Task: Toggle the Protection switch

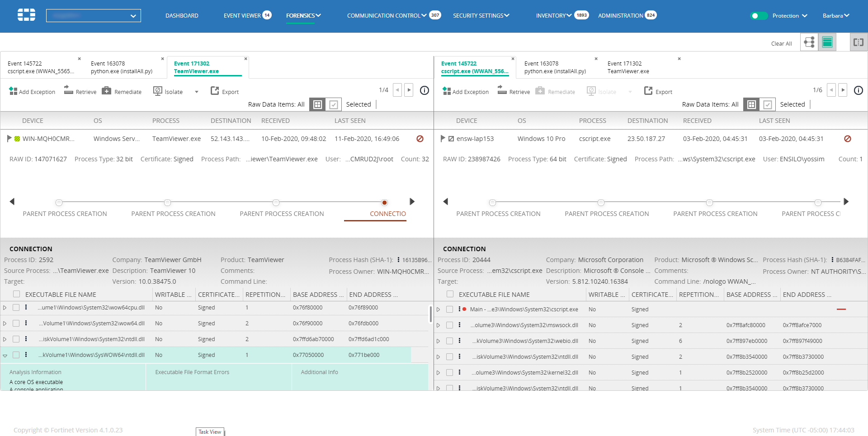Action: point(759,16)
